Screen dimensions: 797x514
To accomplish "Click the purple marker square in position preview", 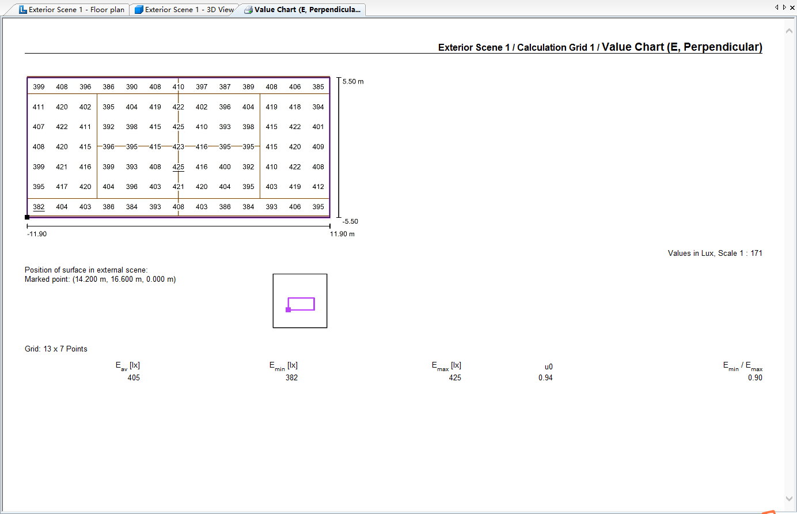I will (288, 310).
